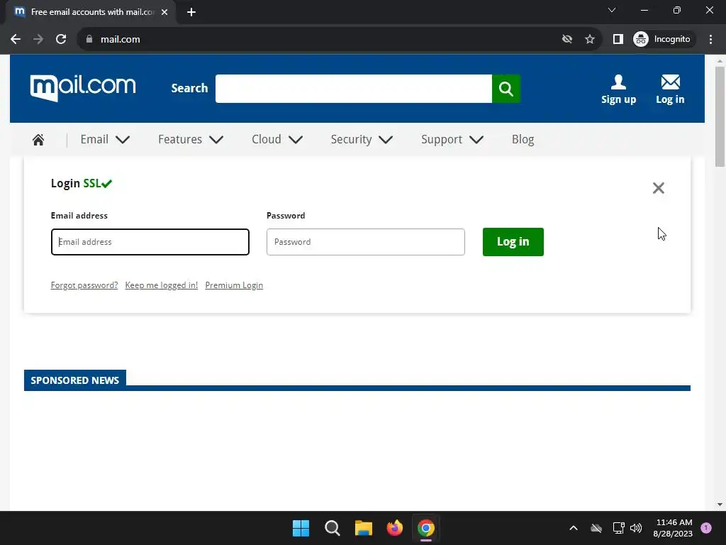Screen dimensions: 726x545
Task: Open Windows taskbar search
Action: tap(332, 528)
